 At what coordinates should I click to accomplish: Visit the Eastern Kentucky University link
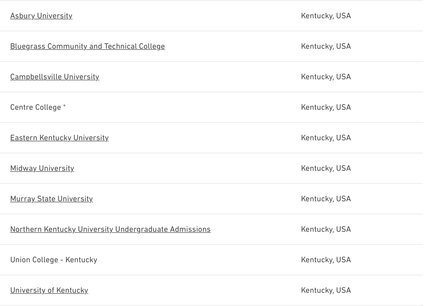pyautogui.click(x=59, y=138)
